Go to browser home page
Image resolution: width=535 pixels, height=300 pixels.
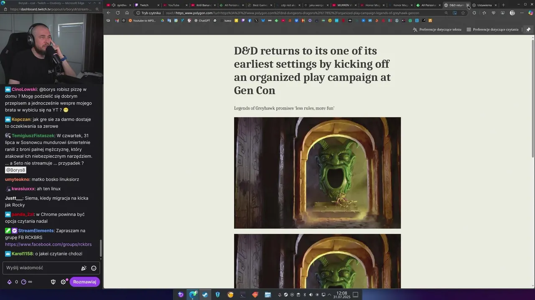pos(127,13)
